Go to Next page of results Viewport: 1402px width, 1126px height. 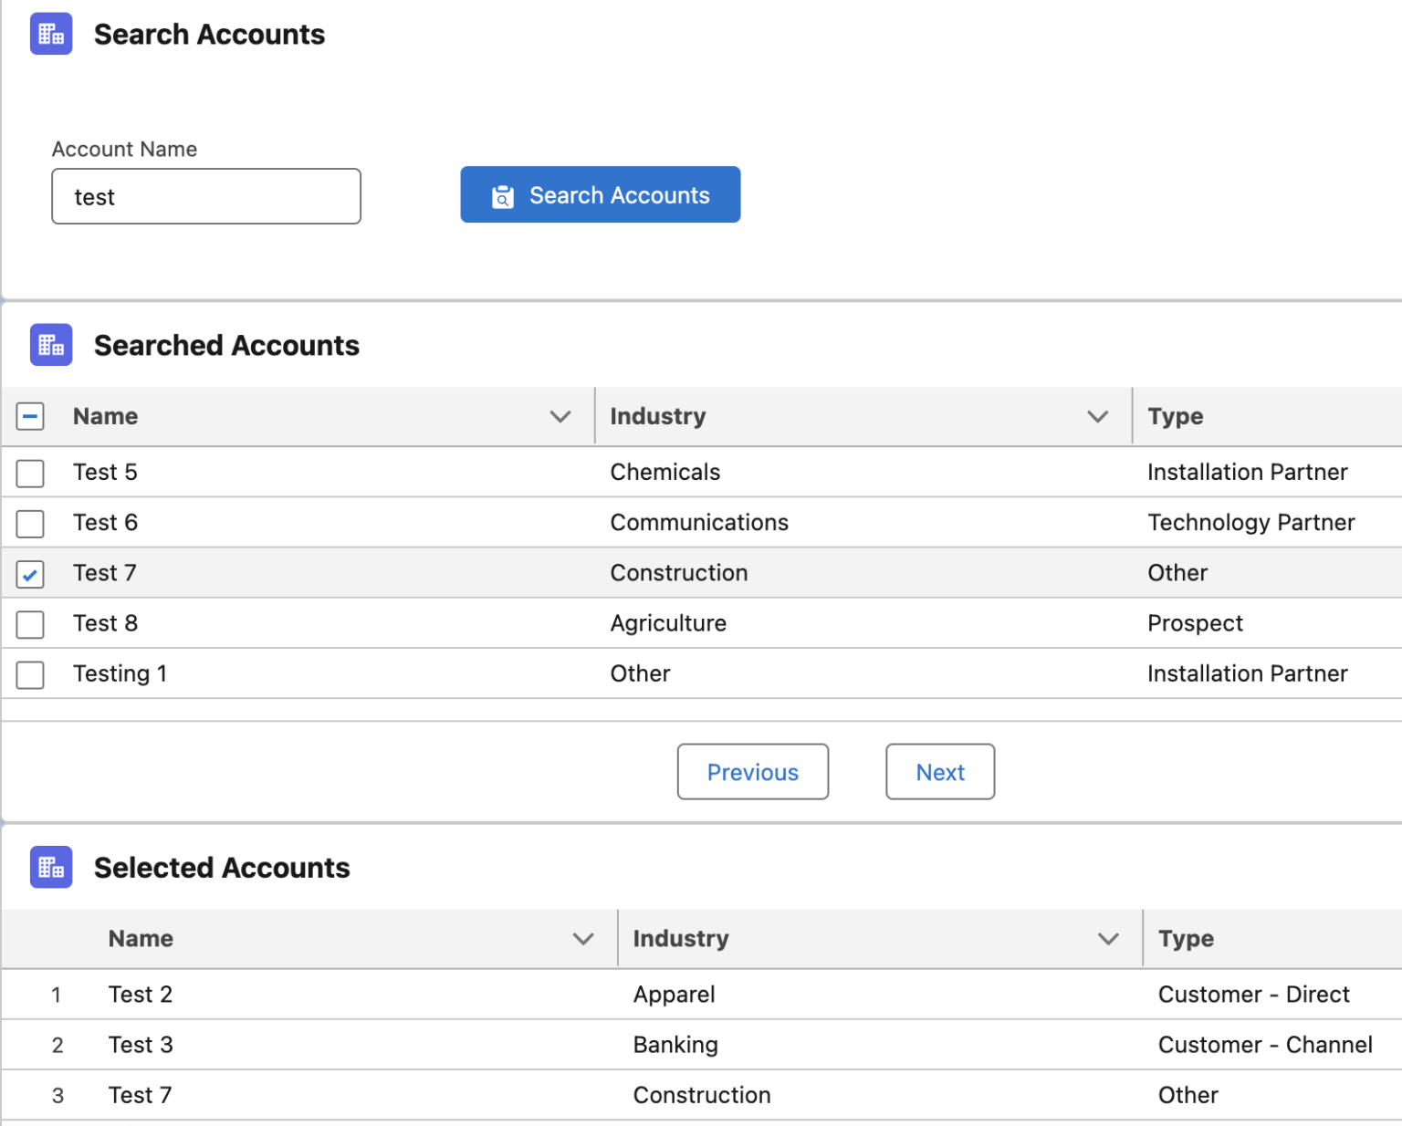(x=940, y=772)
